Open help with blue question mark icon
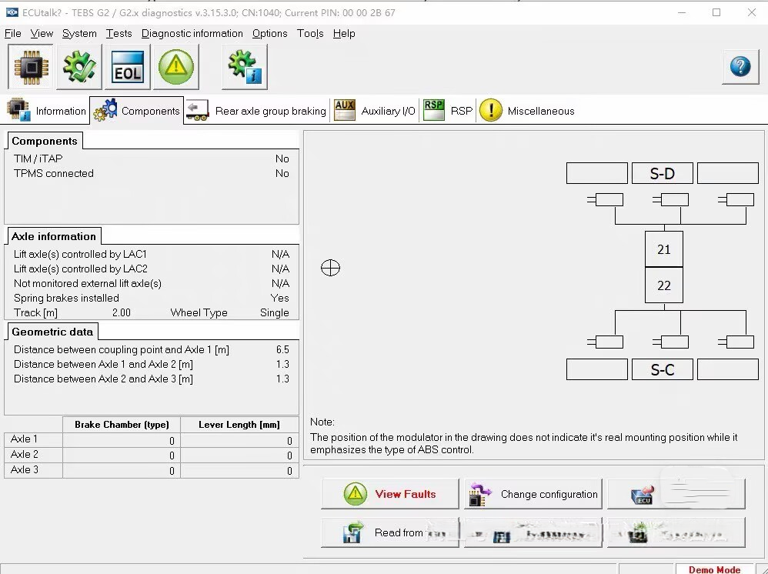 (x=740, y=67)
